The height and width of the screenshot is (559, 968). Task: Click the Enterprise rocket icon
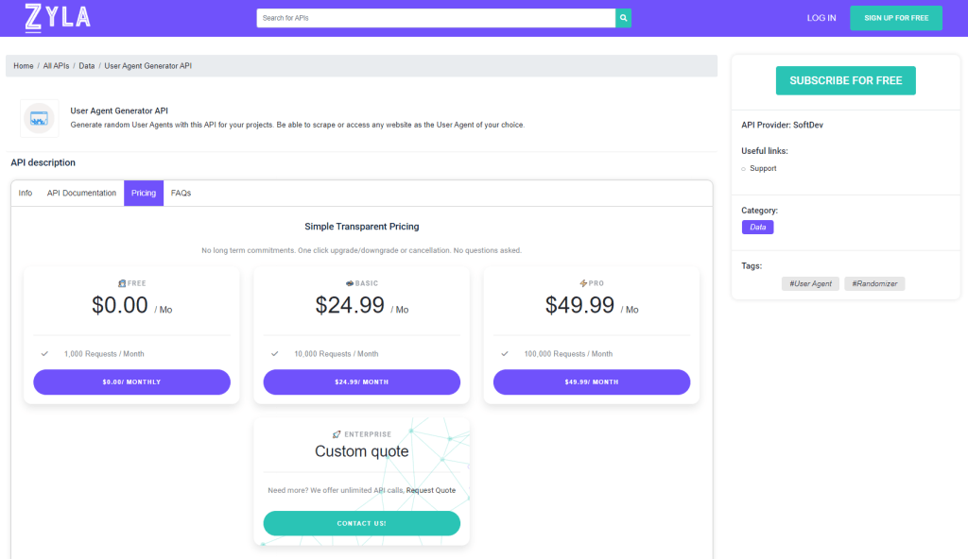[x=337, y=434]
